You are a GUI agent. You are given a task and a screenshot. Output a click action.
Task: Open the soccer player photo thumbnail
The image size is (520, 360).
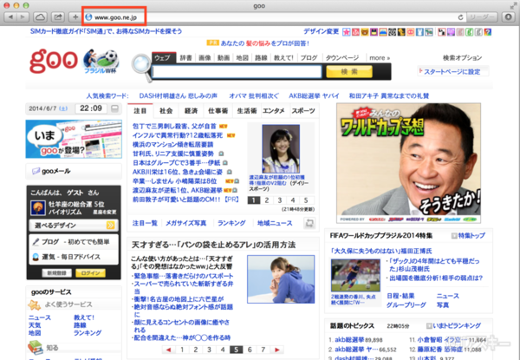(355, 275)
